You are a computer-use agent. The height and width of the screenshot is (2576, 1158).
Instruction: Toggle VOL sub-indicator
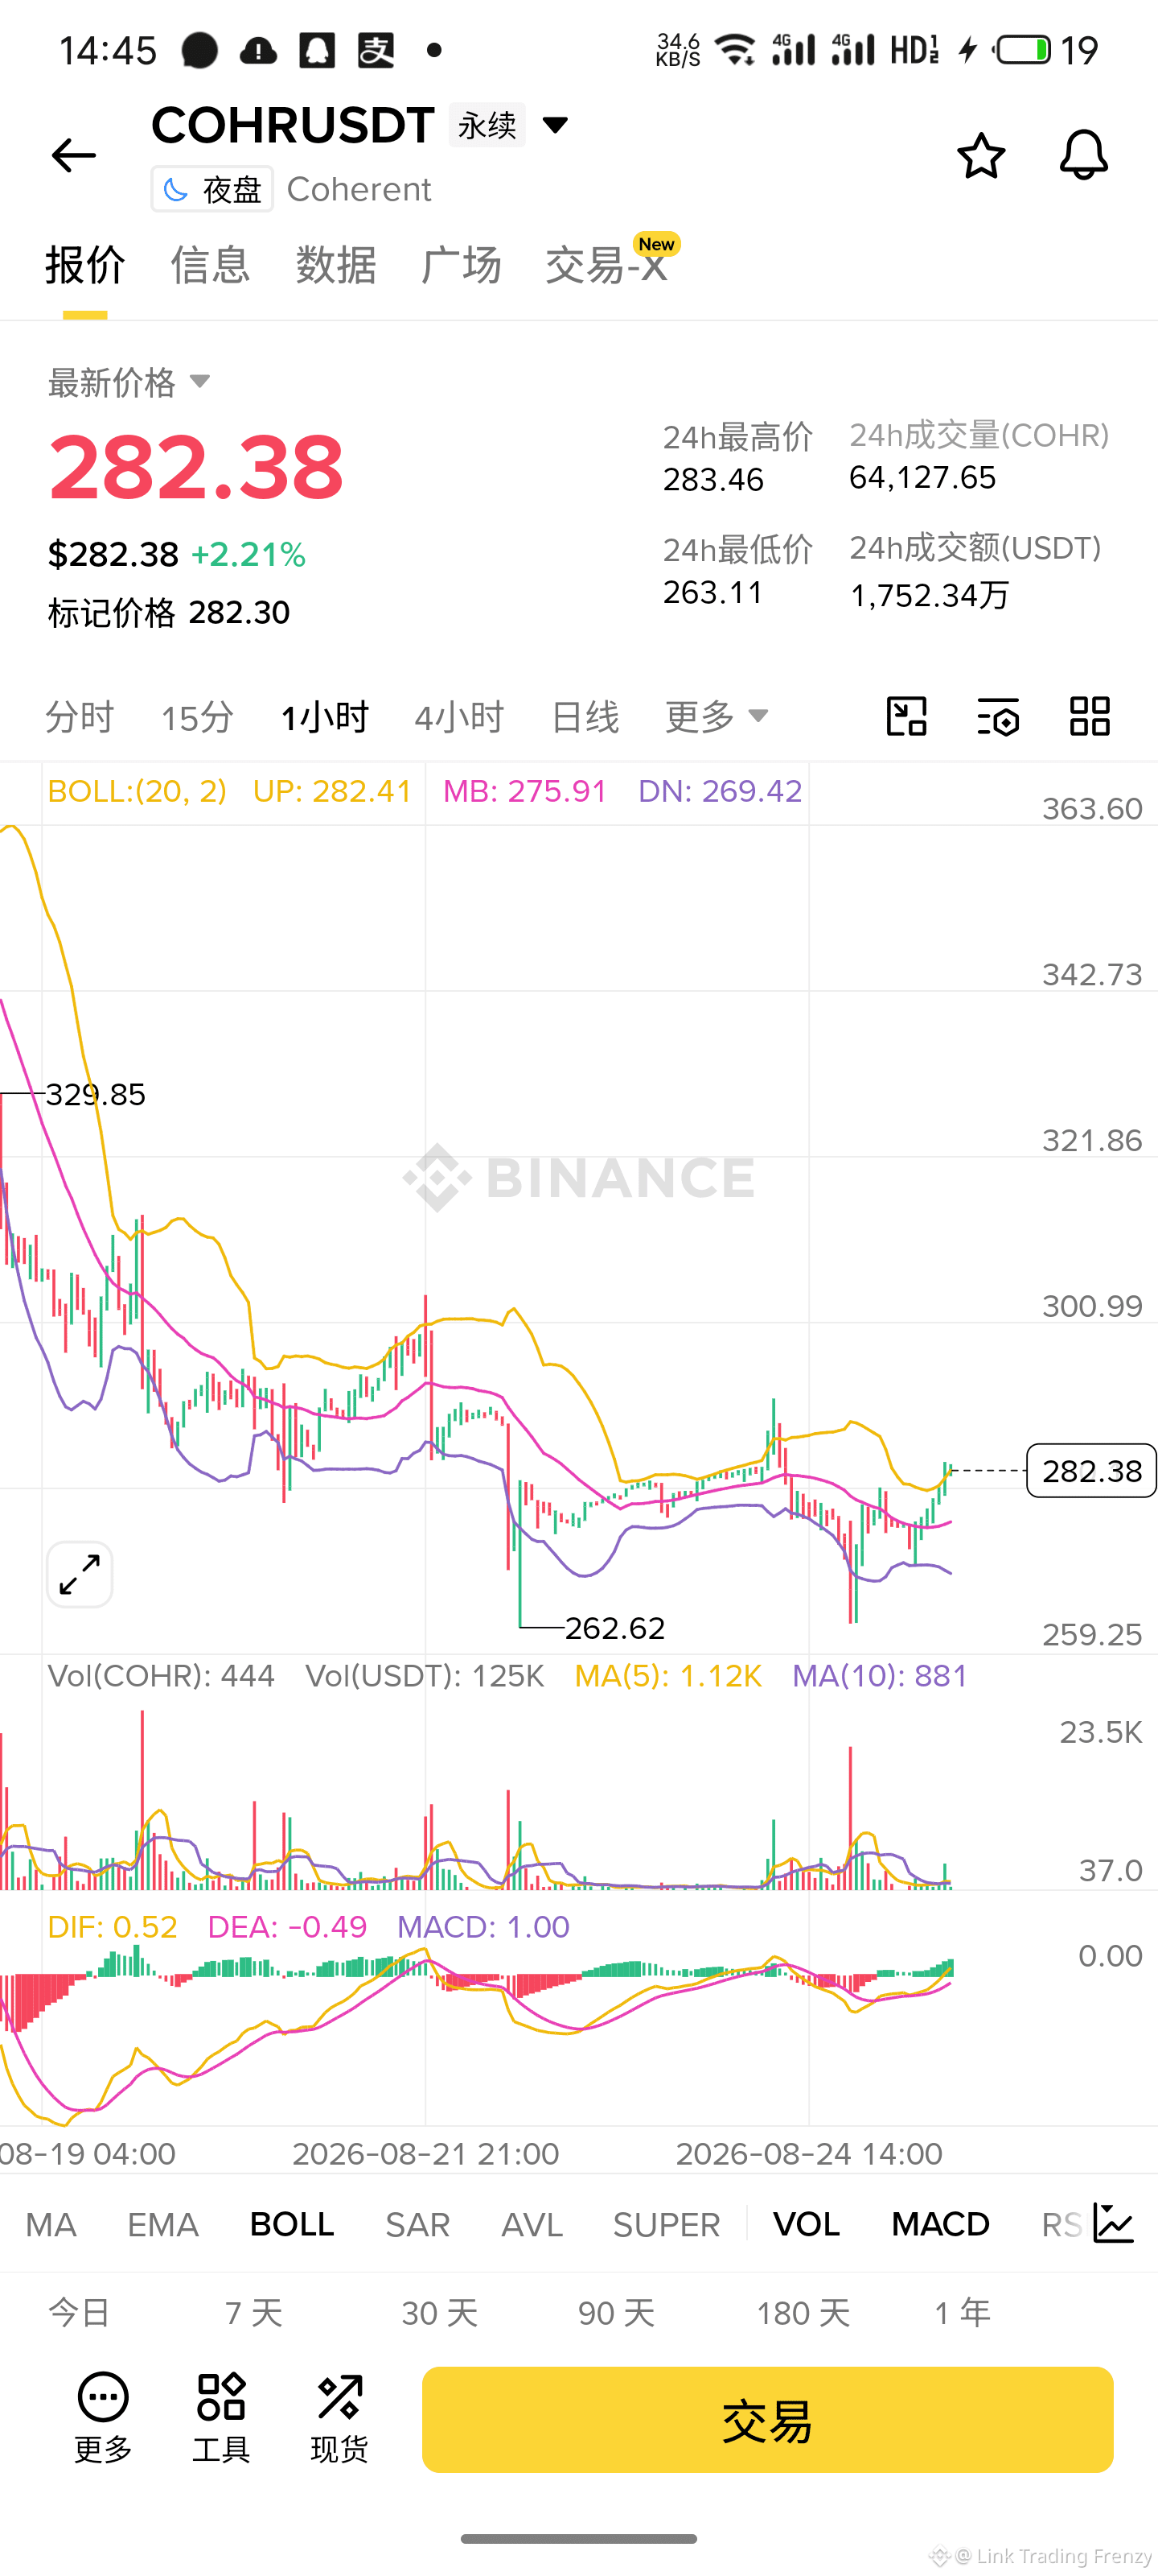click(x=807, y=2224)
